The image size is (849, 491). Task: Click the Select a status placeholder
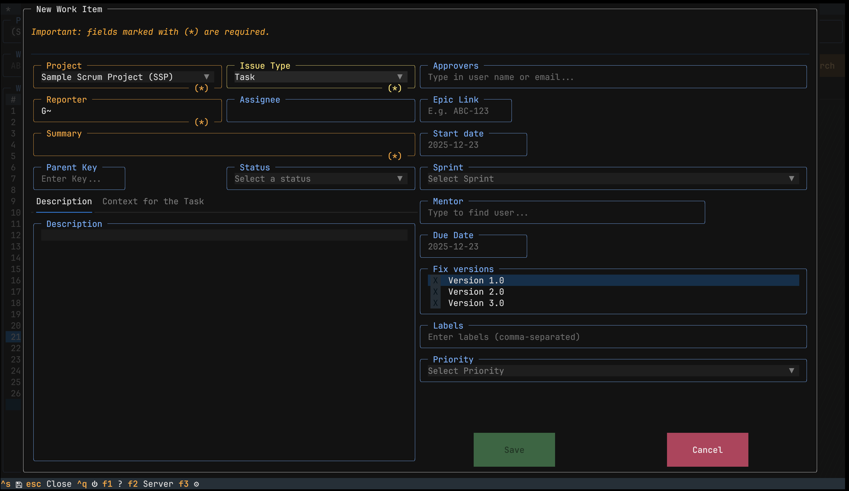tap(272, 179)
